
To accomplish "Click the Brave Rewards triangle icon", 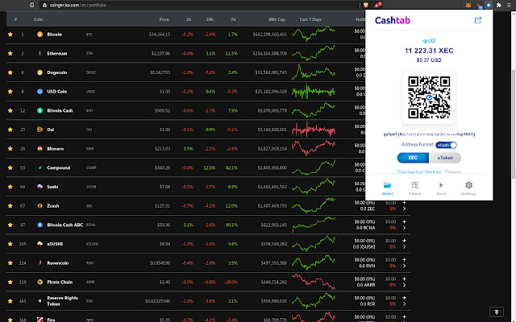I will point(377,5).
